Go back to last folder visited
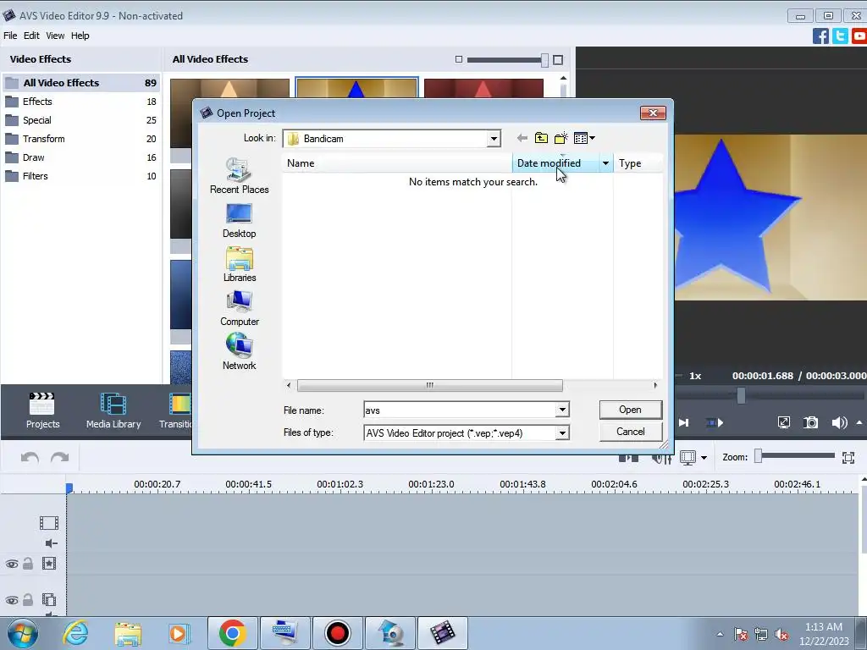This screenshot has height=650, width=867. click(x=522, y=138)
